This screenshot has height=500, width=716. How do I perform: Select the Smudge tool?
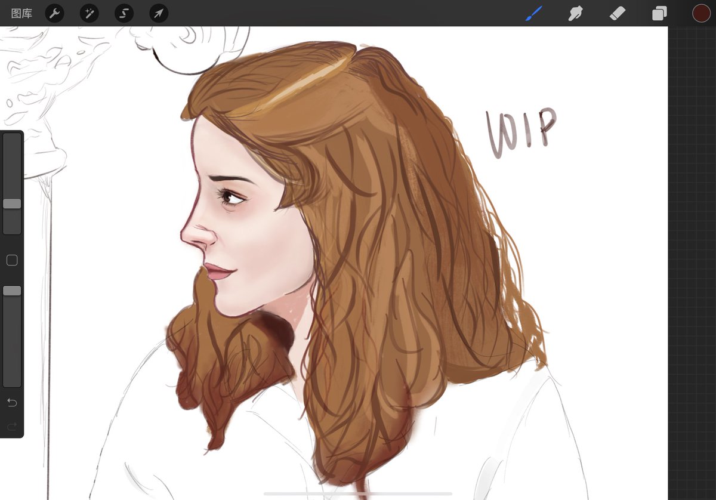click(575, 13)
